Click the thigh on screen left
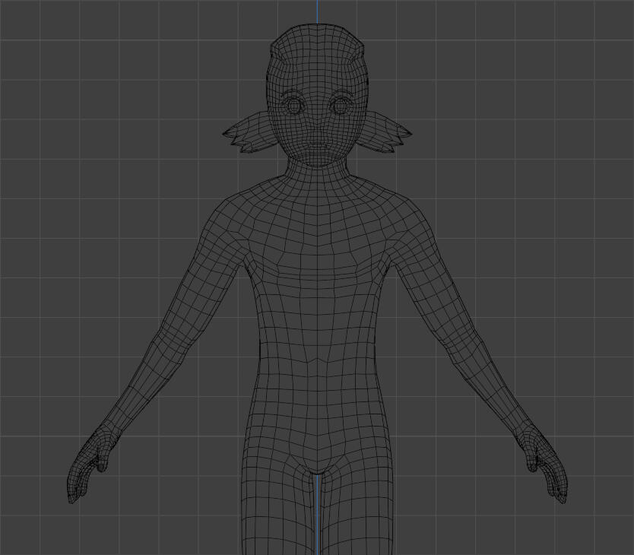 point(275,509)
